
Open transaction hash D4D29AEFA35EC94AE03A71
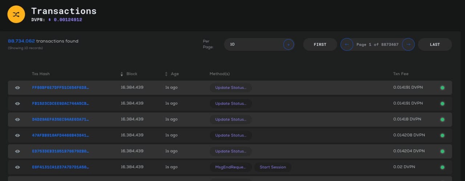[60, 119]
